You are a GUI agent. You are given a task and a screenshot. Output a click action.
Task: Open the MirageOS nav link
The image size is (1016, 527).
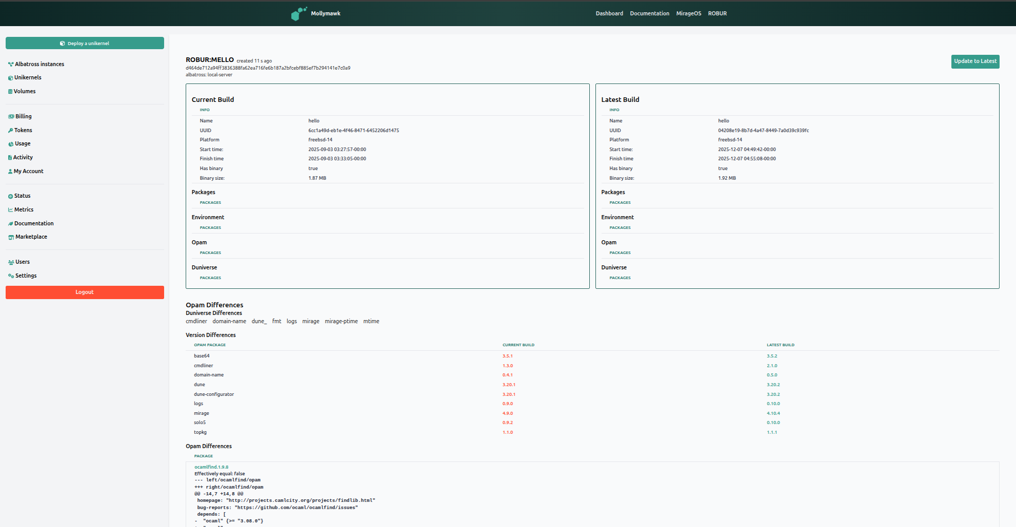tap(689, 13)
